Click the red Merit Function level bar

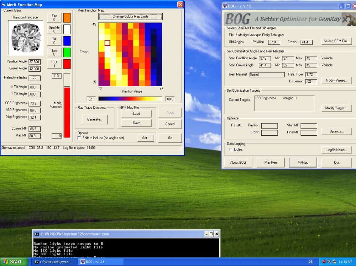[x=67, y=112]
